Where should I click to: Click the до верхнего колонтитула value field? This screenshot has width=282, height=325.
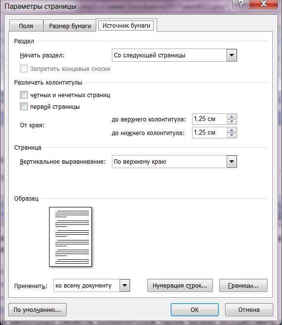(210, 119)
